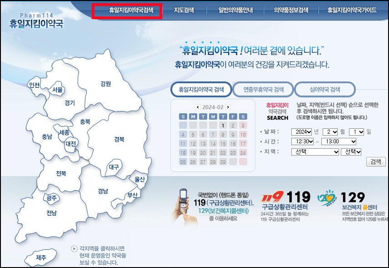Expand the first 지역 선택 dropdown

pyautogui.click(x=316, y=152)
